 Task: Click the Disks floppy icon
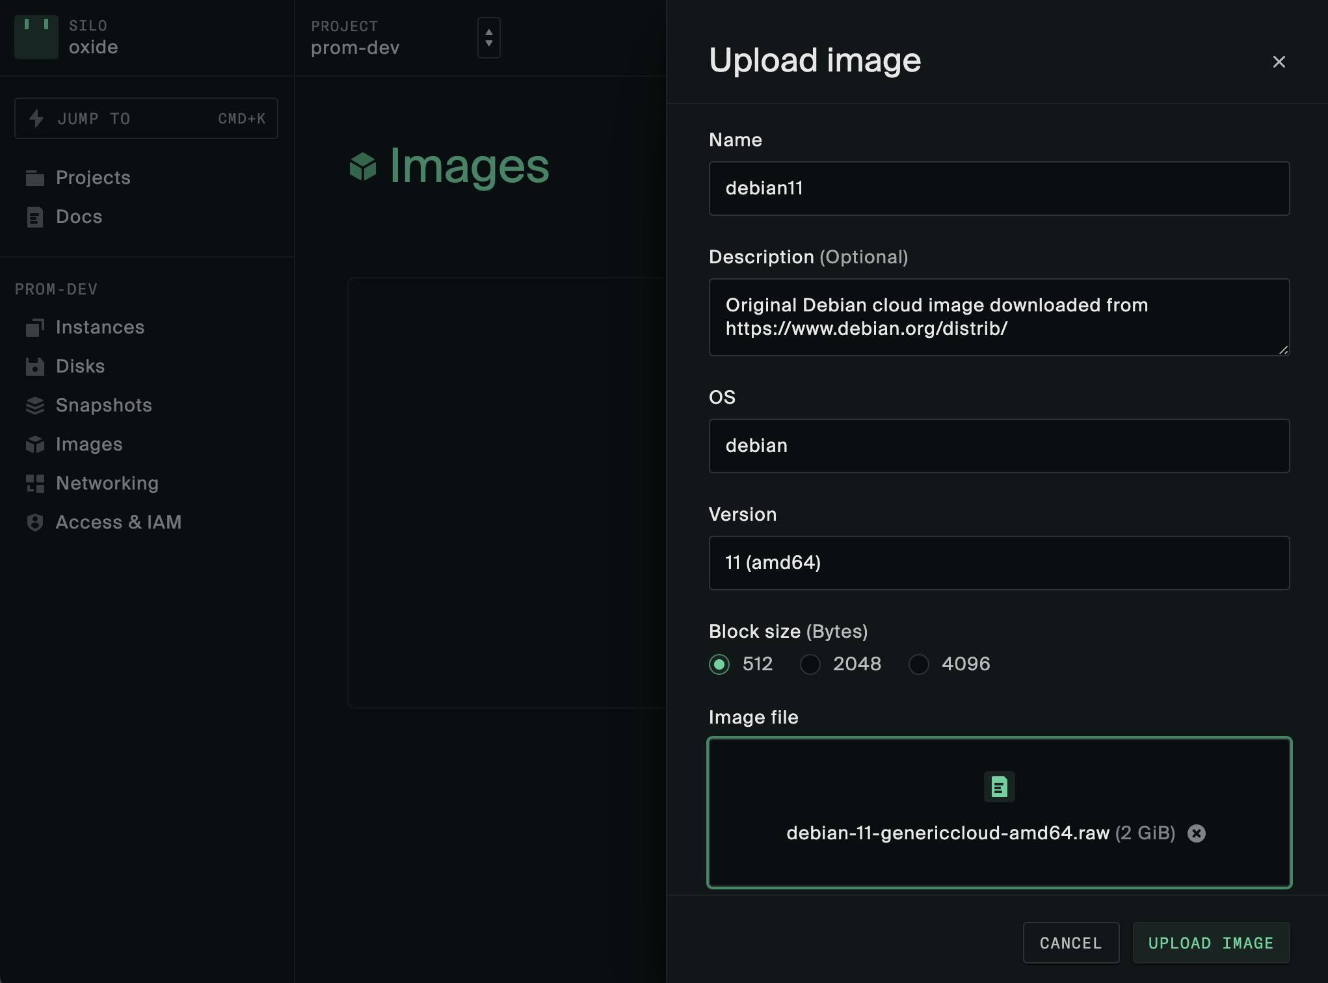[35, 366]
